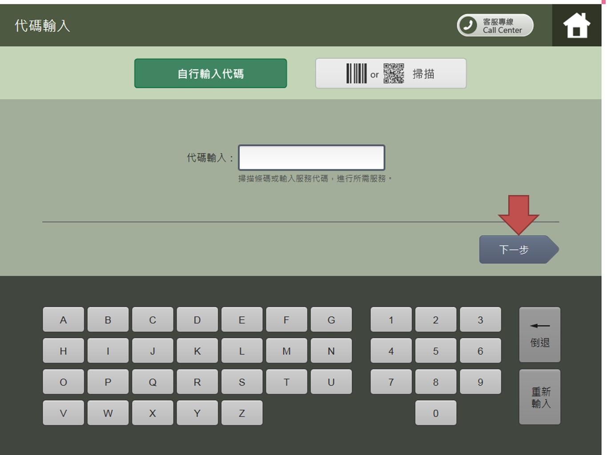Tap letter R on keypad

tap(197, 382)
